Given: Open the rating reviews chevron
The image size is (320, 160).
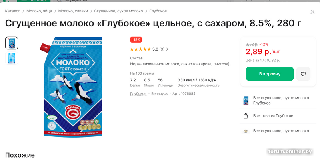Looking at the screenshot, I should tap(167, 49).
